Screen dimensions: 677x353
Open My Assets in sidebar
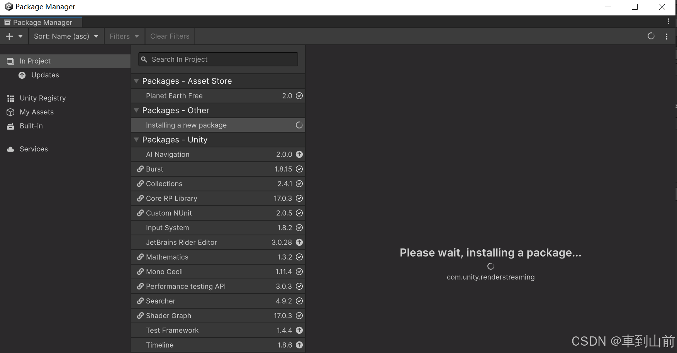pyautogui.click(x=65, y=112)
